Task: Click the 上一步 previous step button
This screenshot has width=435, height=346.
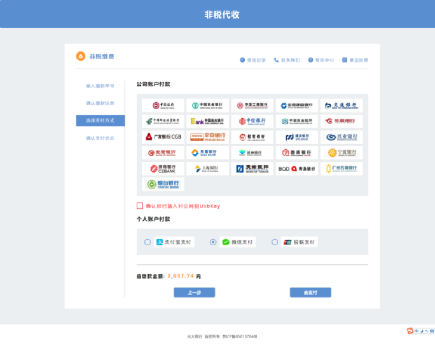Action: tap(194, 293)
